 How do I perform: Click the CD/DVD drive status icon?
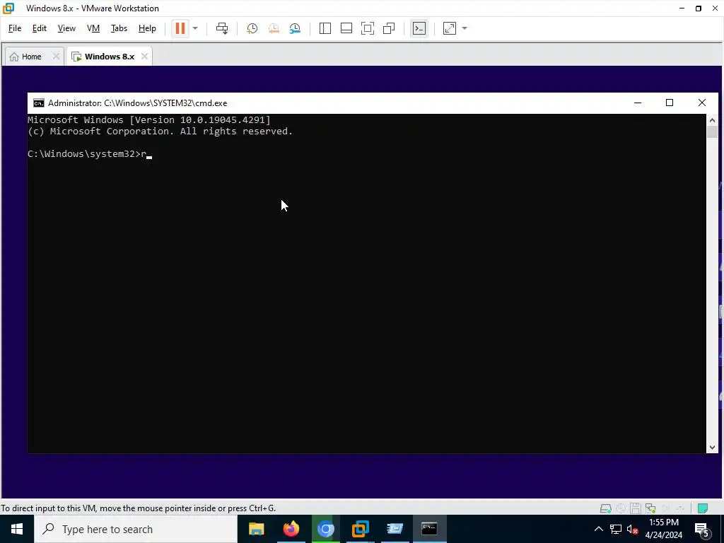621,508
